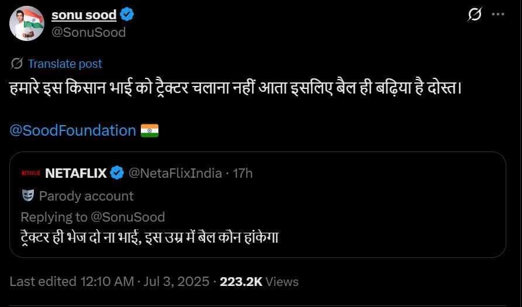Viewport: 522px width, 307px height.
Task: Click sonu sood's blue verified badge
Action: coord(127,15)
